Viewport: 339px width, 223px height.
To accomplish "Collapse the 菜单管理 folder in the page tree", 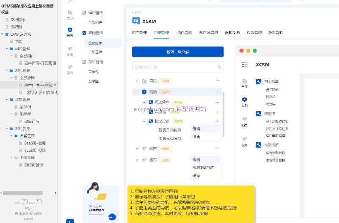I will [x=7, y=100].
